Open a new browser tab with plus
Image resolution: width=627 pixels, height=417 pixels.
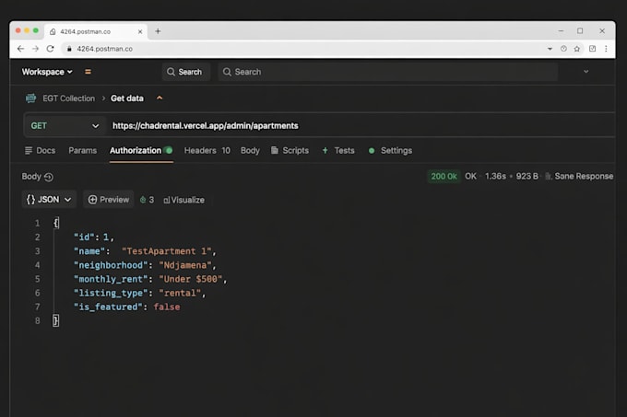tap(158, 31)
